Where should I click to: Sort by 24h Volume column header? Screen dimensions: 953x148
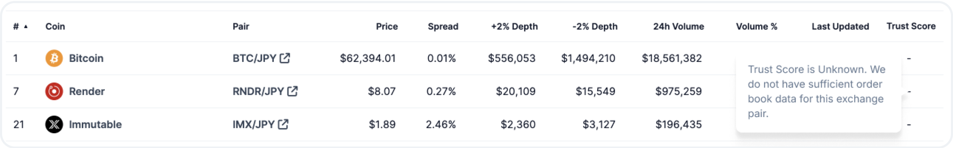(x=678, y=26)
